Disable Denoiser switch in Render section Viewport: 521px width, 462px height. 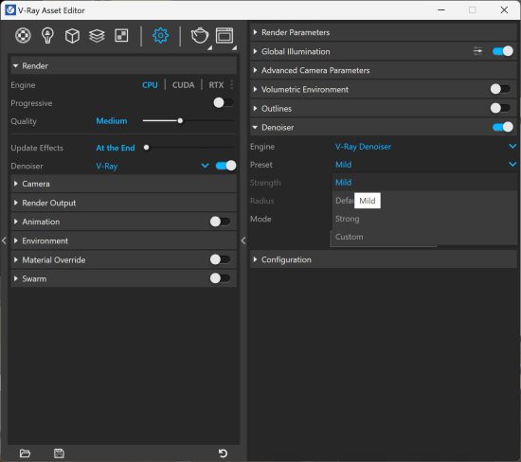click(x=226, y=166)
